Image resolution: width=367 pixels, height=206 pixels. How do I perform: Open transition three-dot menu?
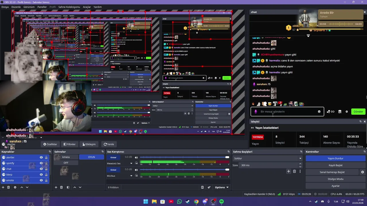point(300,171)
